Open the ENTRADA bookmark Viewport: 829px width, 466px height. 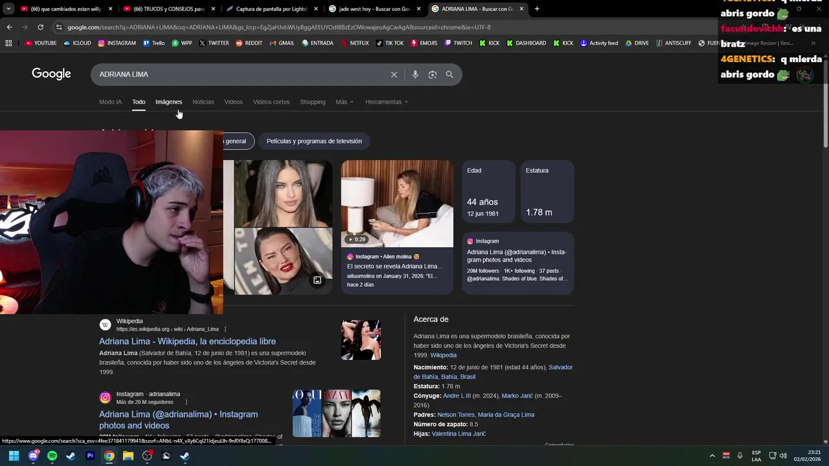(317, 43)
